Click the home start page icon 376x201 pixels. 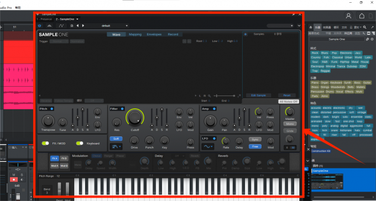coord(362,16)
